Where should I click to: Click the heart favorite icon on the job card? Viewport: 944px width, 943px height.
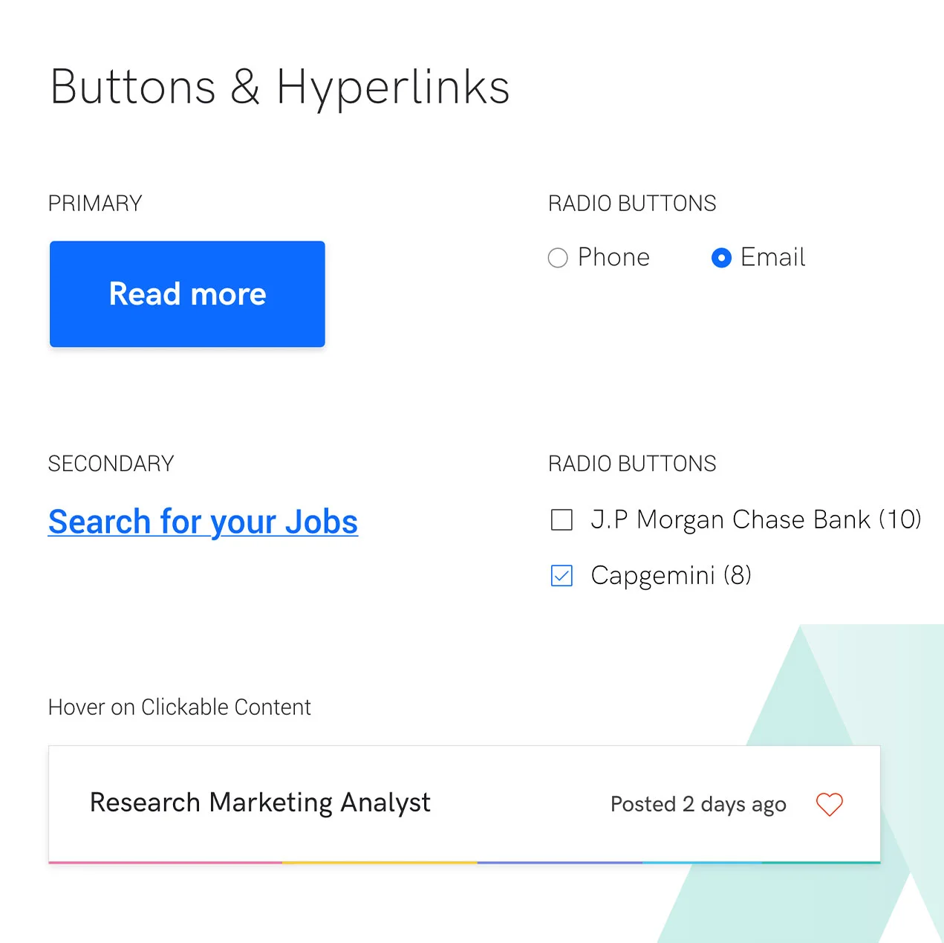point(829,805)
